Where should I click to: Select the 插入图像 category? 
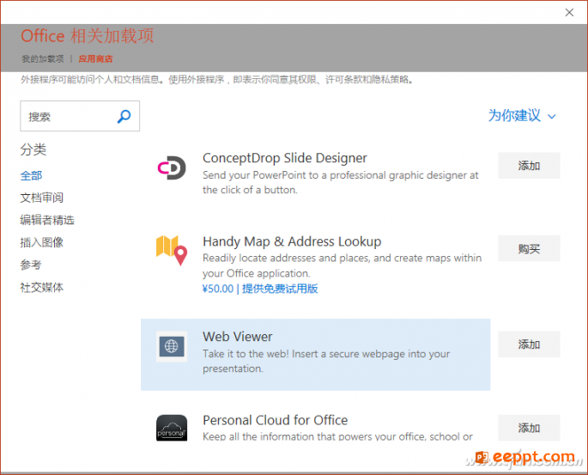point(41,242)
